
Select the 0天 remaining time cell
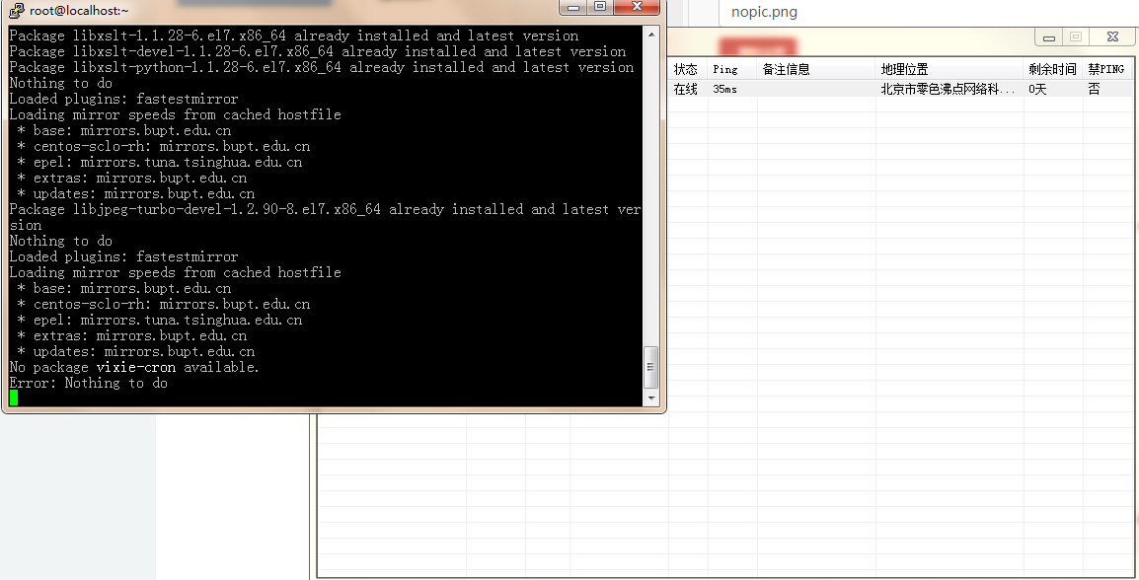(x=1052, y=89)
